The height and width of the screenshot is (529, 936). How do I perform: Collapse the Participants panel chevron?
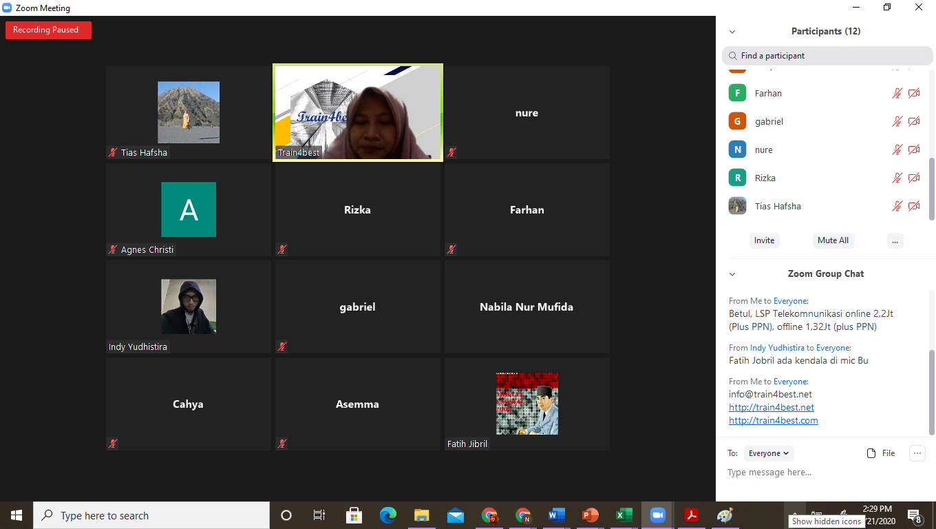[732, 32]
